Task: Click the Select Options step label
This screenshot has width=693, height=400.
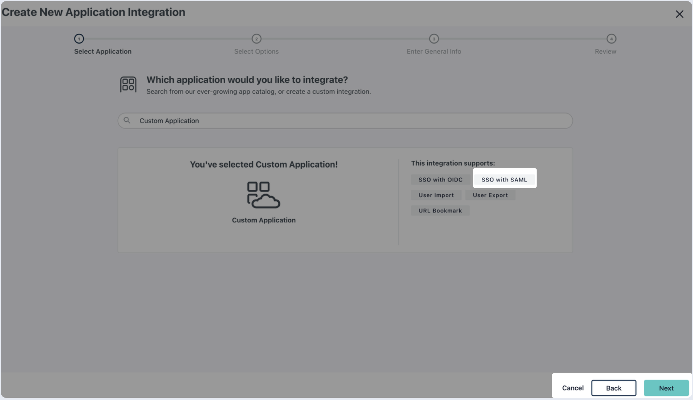Action: [x=257, y=51]
